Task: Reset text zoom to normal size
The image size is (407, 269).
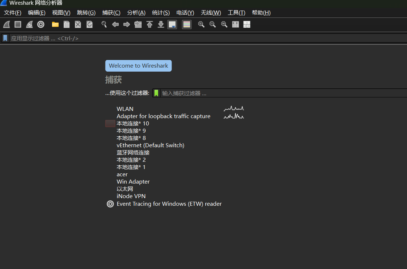Action: [224, 24]
